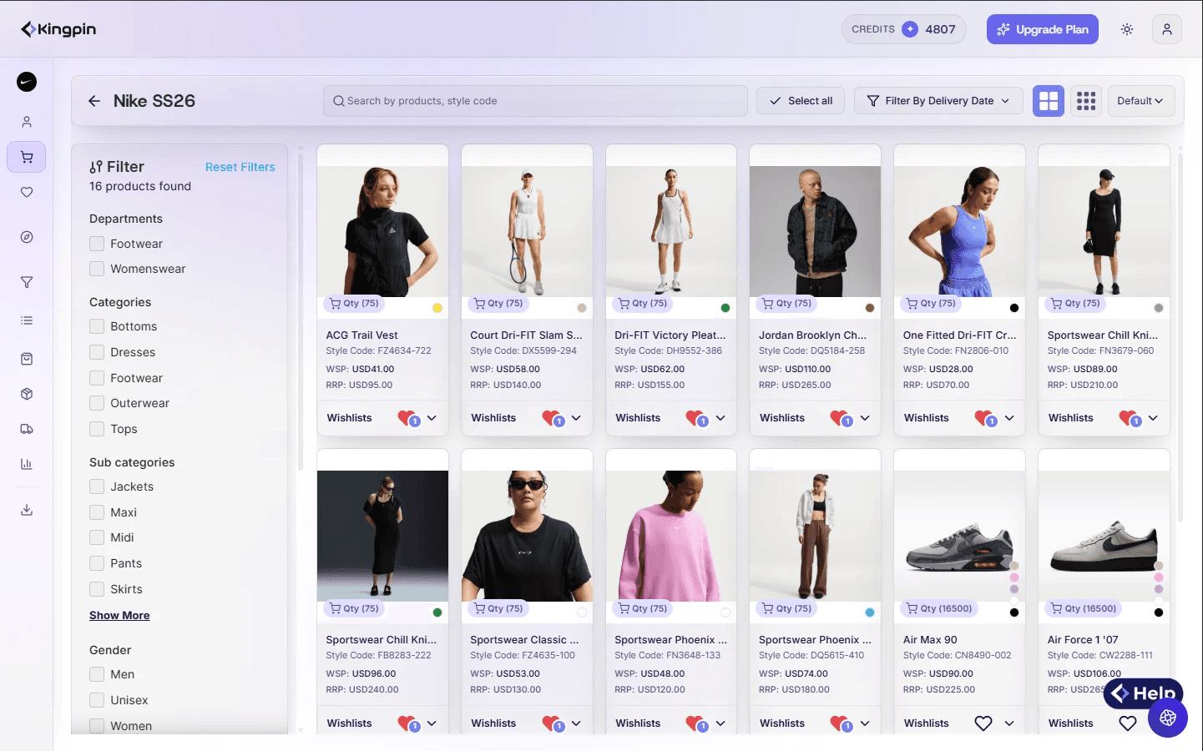Click Show More under Sub categories
Image resolution: width=1203 pixels, height=751 pixels.
point(119,616)
